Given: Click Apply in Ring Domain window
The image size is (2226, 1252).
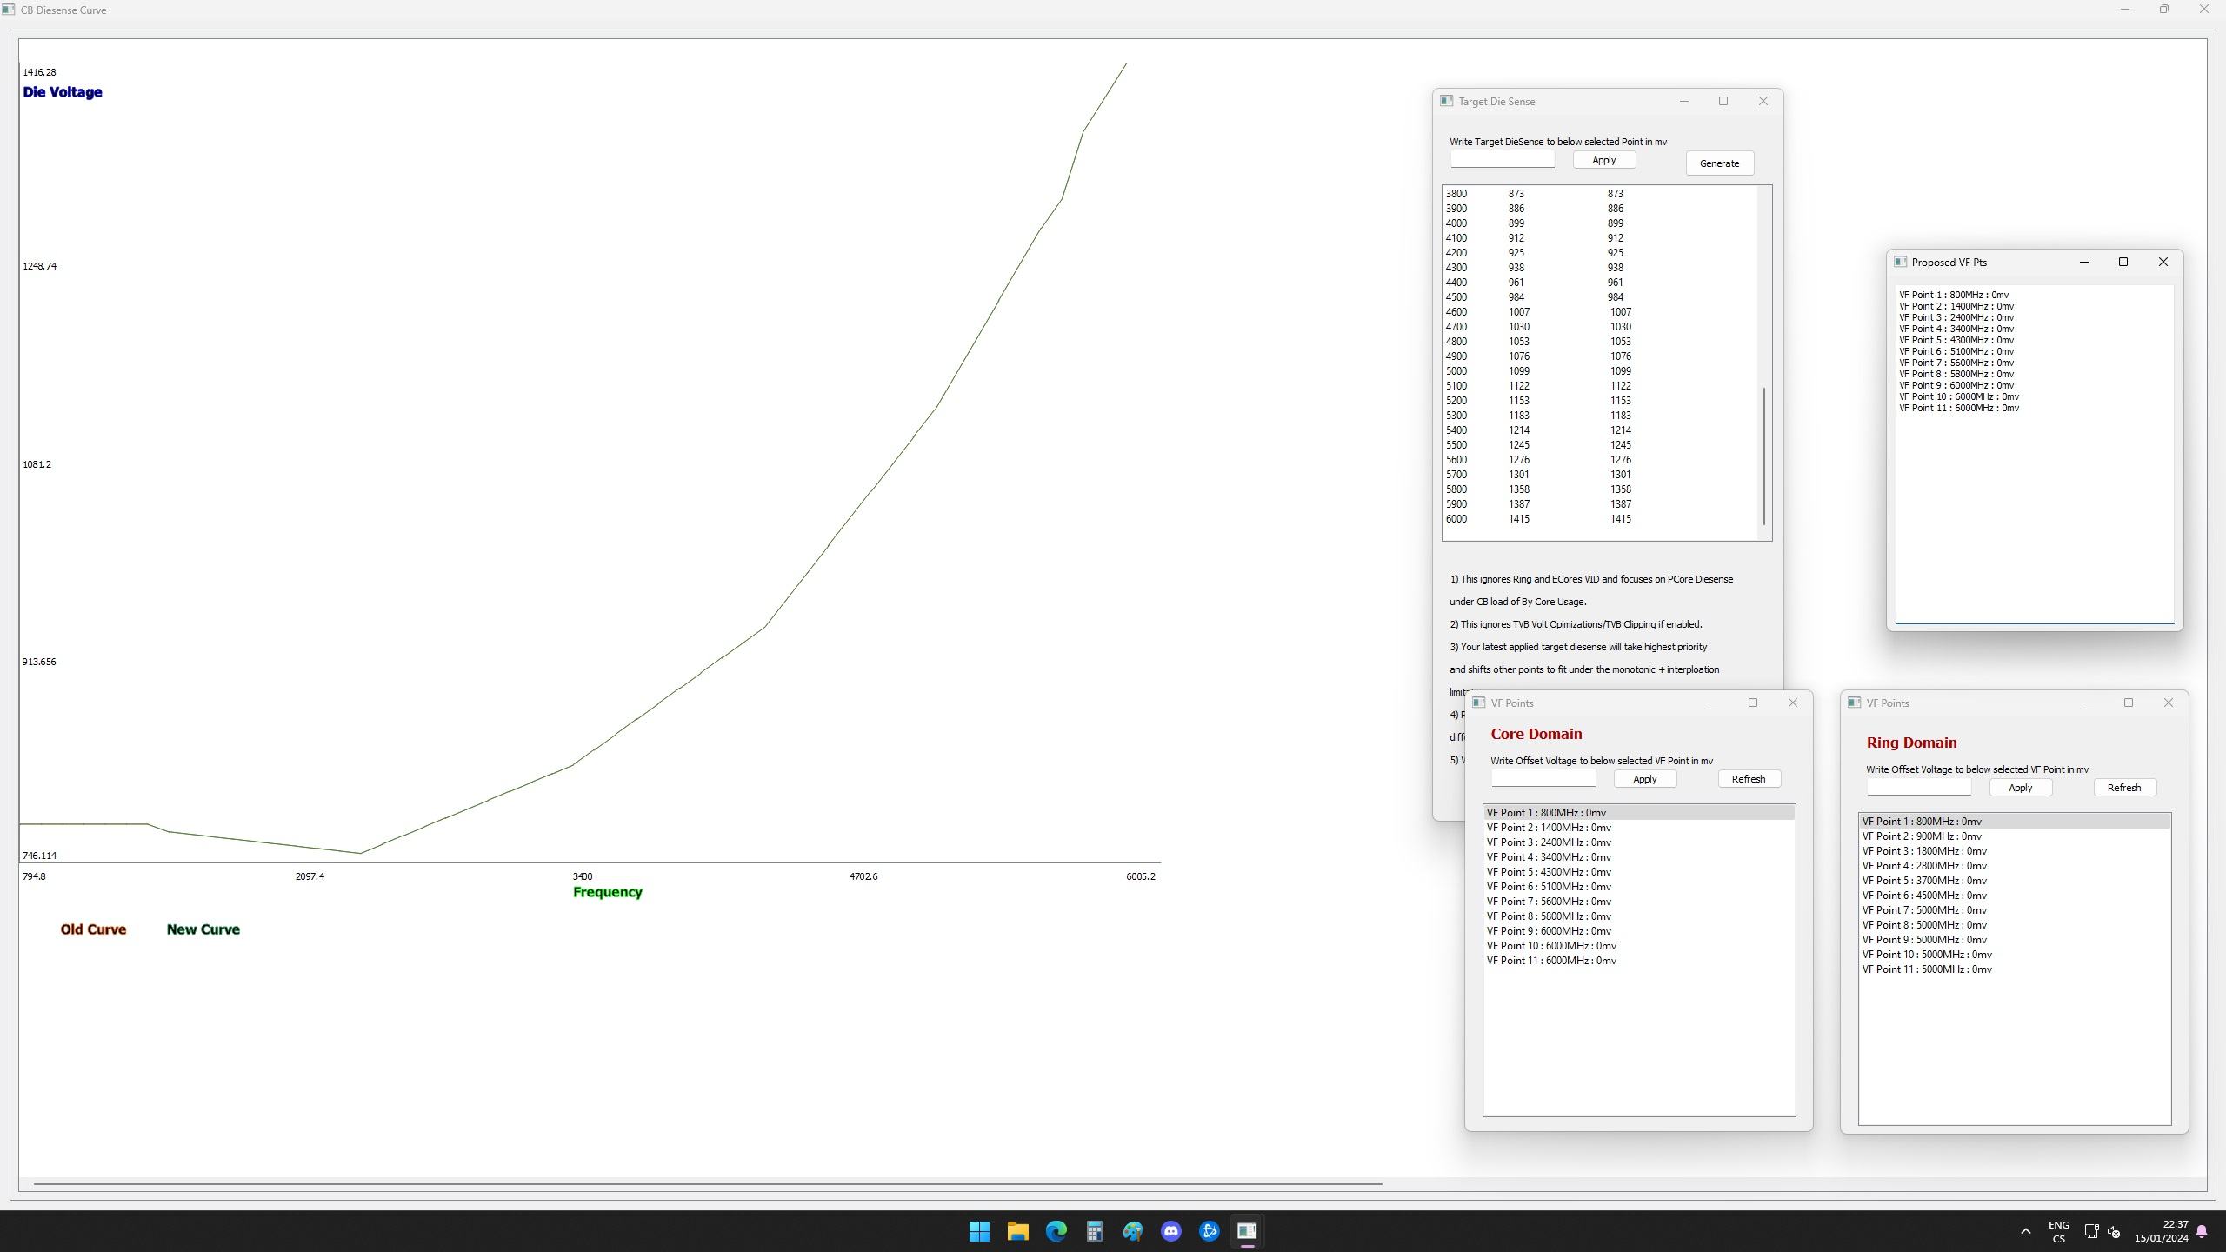Looking at the screenshot, I should (x=2020, y=788).
